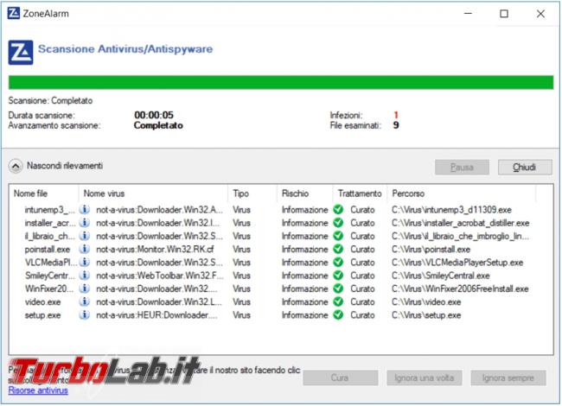Click the File esaminati count 9

[396, 125]
